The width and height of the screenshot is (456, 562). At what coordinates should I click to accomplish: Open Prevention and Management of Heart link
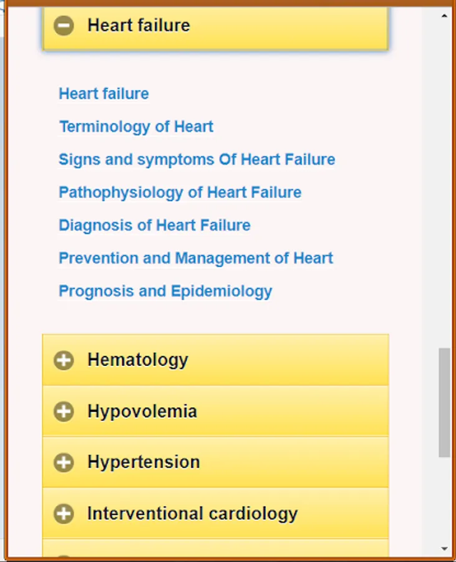[x=195, y=258]
